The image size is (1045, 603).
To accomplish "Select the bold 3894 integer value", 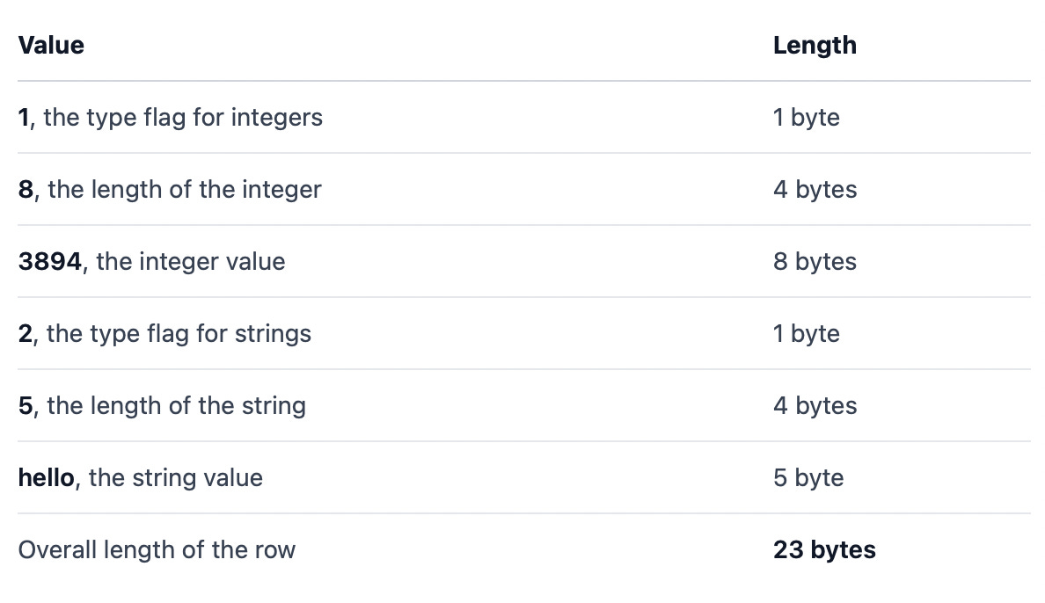I will 50,261.
